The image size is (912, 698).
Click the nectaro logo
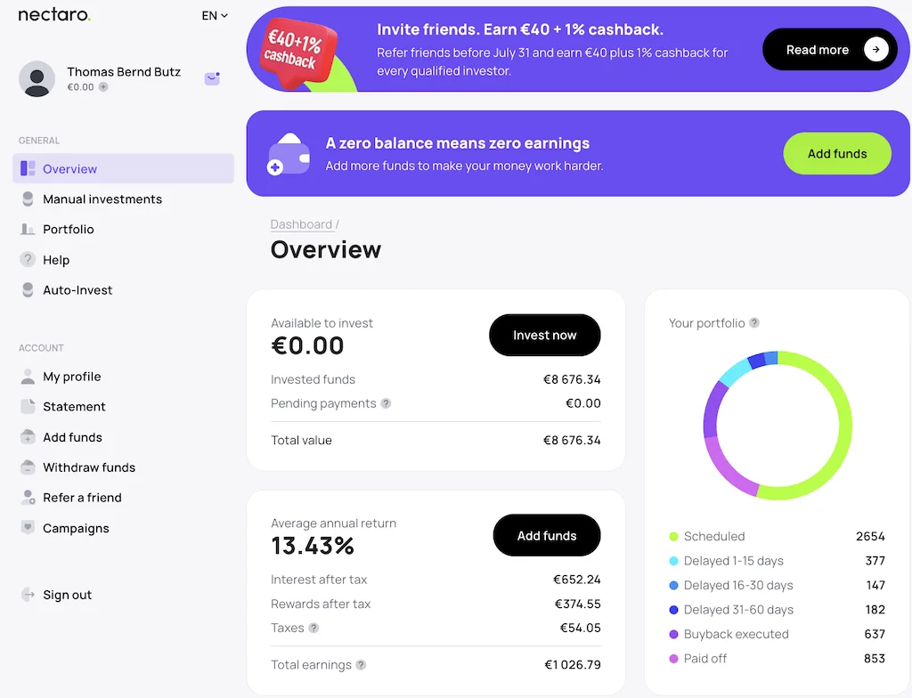[54, 15]
